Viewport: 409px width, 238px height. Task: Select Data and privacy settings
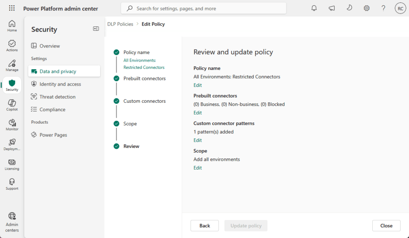tap(64, 71)
